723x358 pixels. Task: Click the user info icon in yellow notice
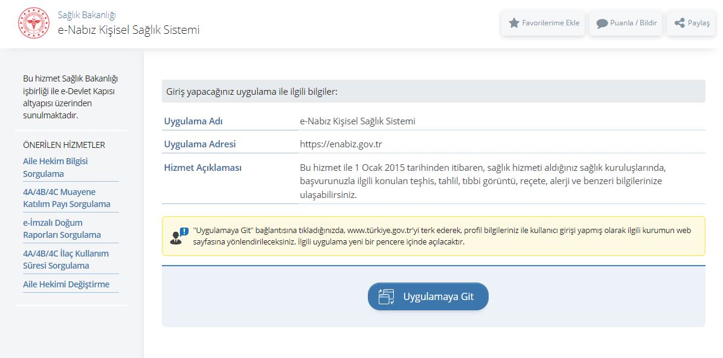pos(179,236)
